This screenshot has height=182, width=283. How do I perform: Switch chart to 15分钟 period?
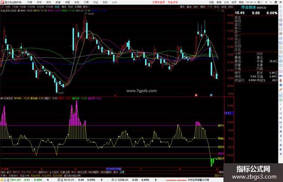(31, 7)
